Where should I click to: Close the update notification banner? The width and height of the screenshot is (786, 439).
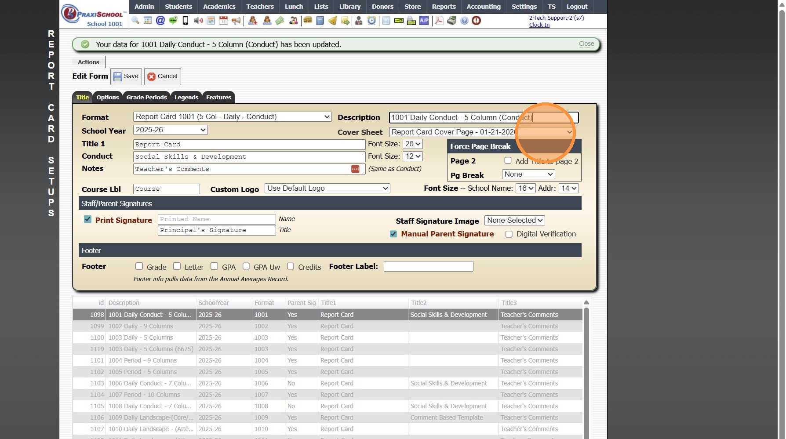pyautogui.click(x=586, y=44)
